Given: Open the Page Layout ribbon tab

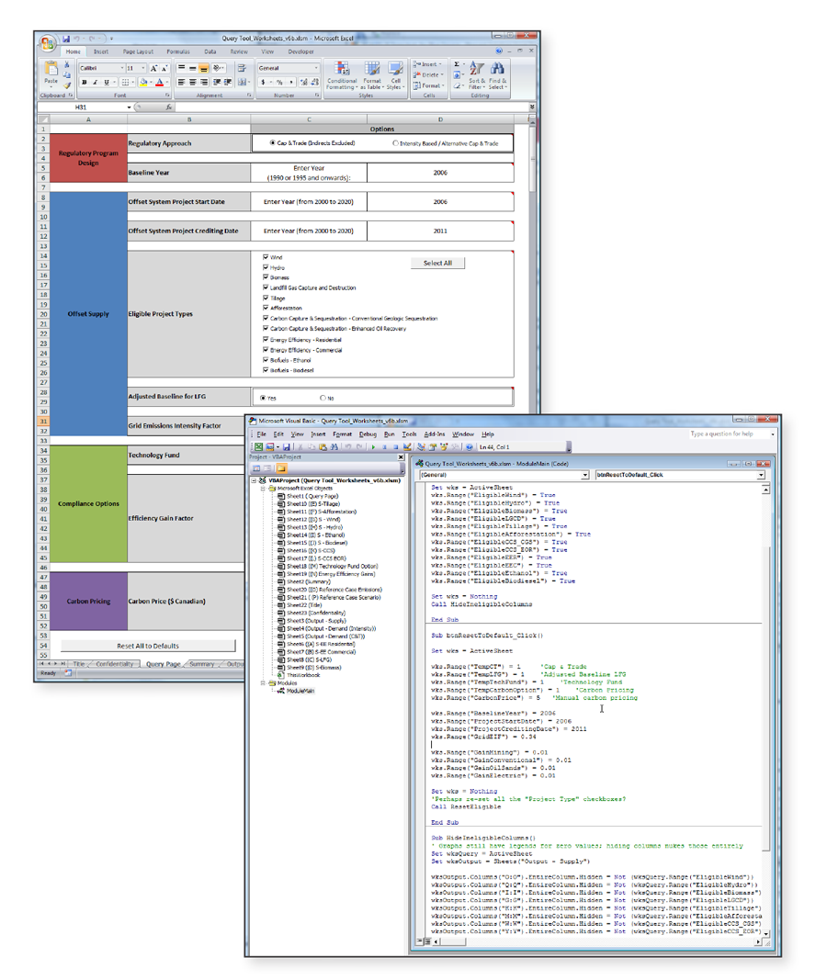Looking at the screenshot, I should coord(138,51).
